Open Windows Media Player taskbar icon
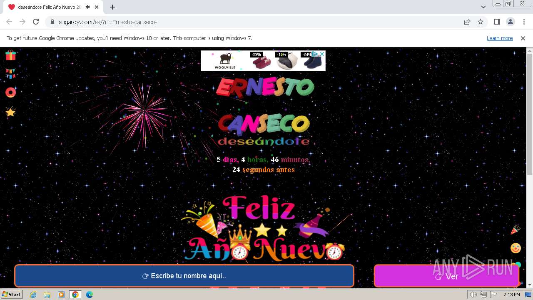 pyautogui.click(x=61, y=295)
